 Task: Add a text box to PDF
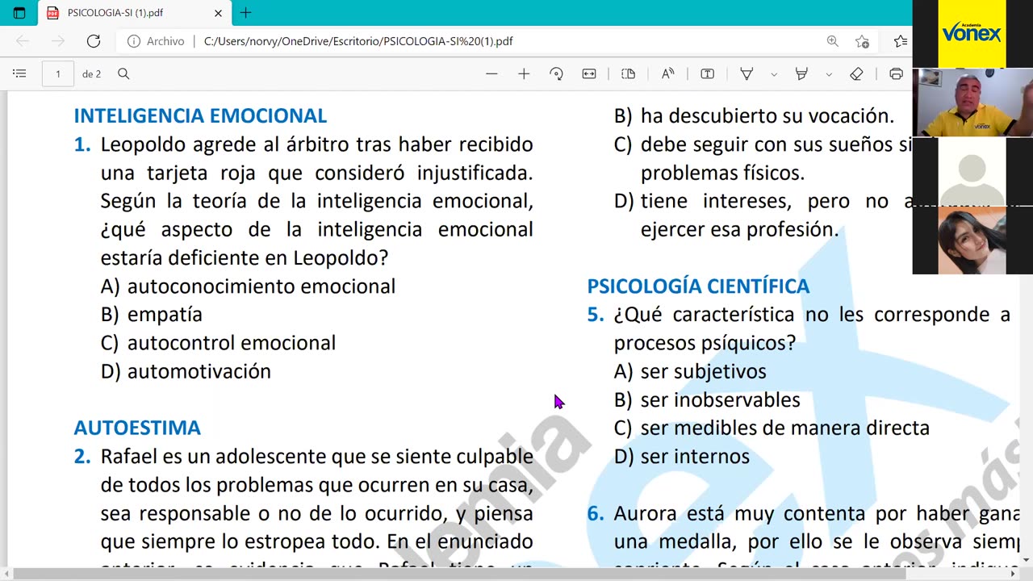[708, 73]
